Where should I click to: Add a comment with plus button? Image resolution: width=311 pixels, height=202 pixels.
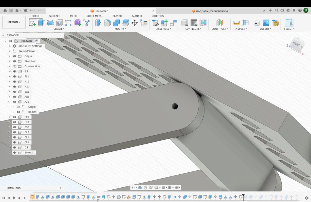(61, 188)
